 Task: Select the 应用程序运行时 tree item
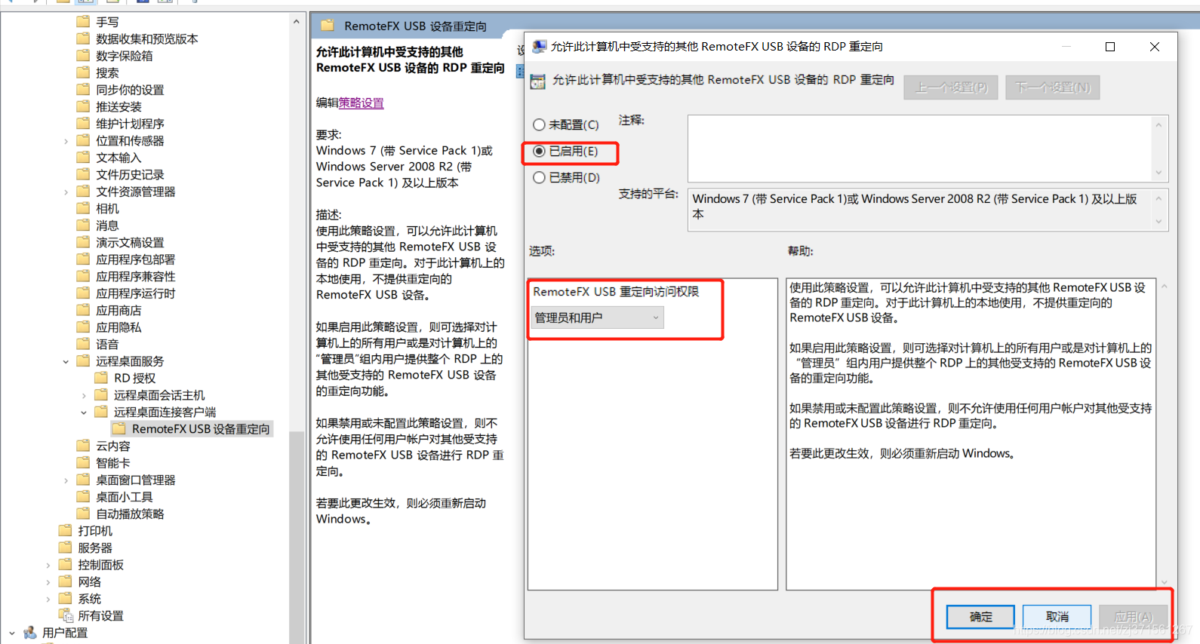(135, 293)
